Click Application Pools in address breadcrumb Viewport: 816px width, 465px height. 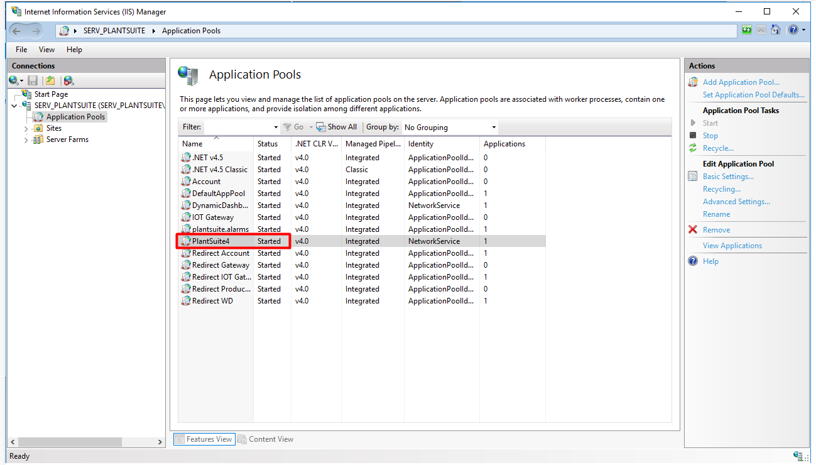click(191, 31)
